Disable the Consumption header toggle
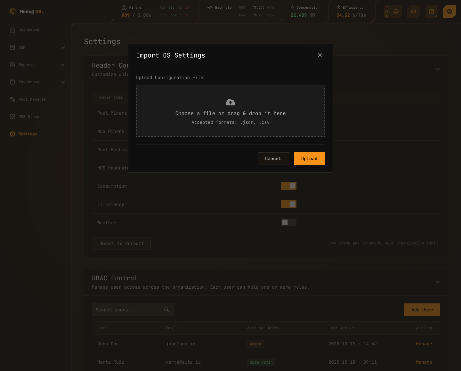This screenshot has height=371, width=461. (288, 186)
